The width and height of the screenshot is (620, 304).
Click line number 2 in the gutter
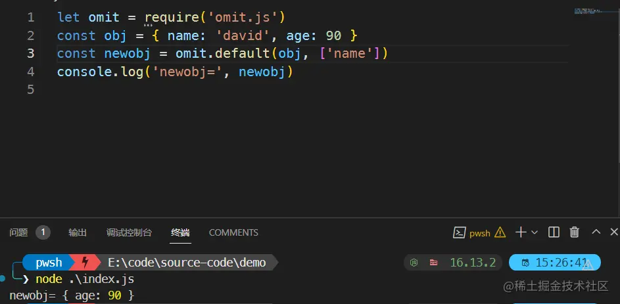[31, 36]
